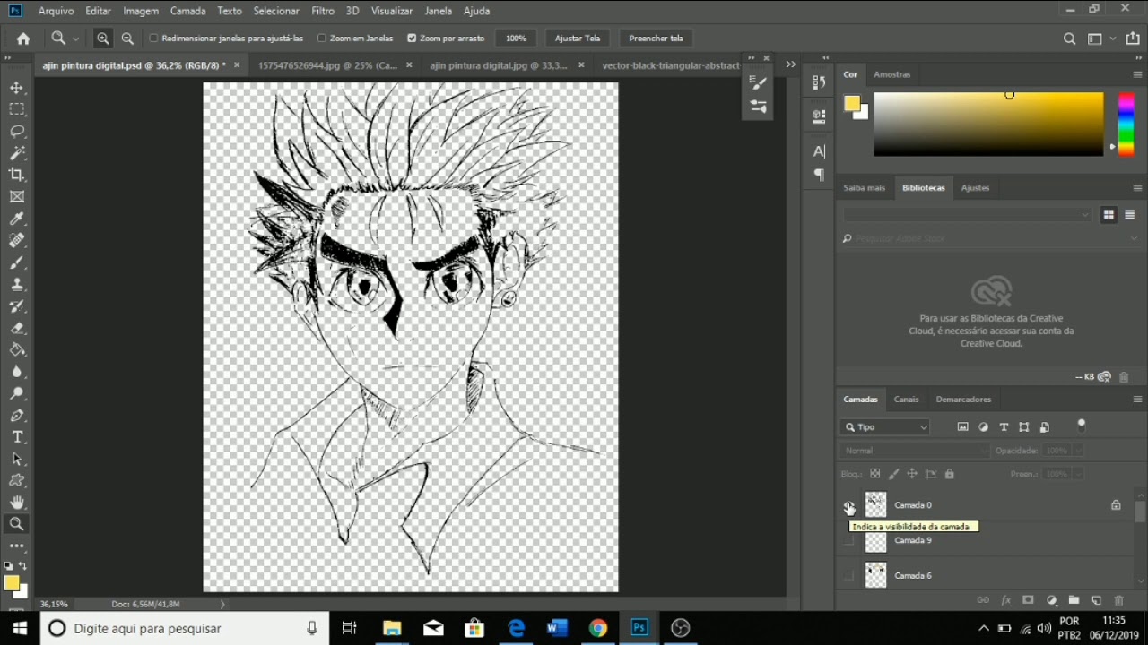1148x645 pixels.
Task: Select the History Brush tool
Action: click(17, 306)
